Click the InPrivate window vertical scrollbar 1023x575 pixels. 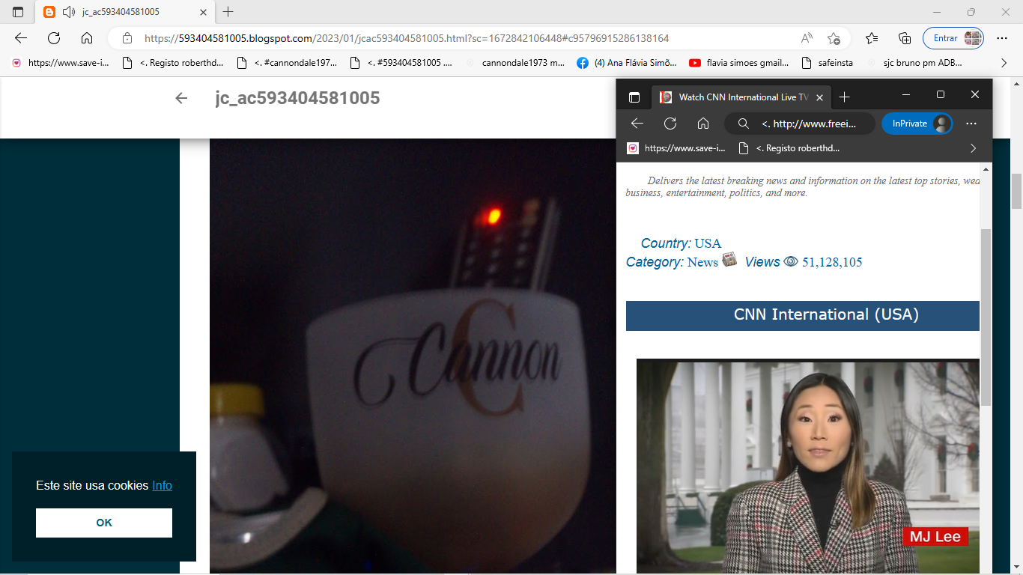986,318
